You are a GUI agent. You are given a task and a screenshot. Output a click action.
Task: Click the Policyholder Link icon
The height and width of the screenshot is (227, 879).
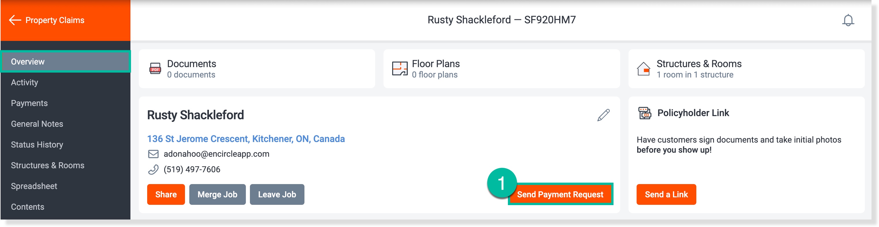(x=644, y=113)
